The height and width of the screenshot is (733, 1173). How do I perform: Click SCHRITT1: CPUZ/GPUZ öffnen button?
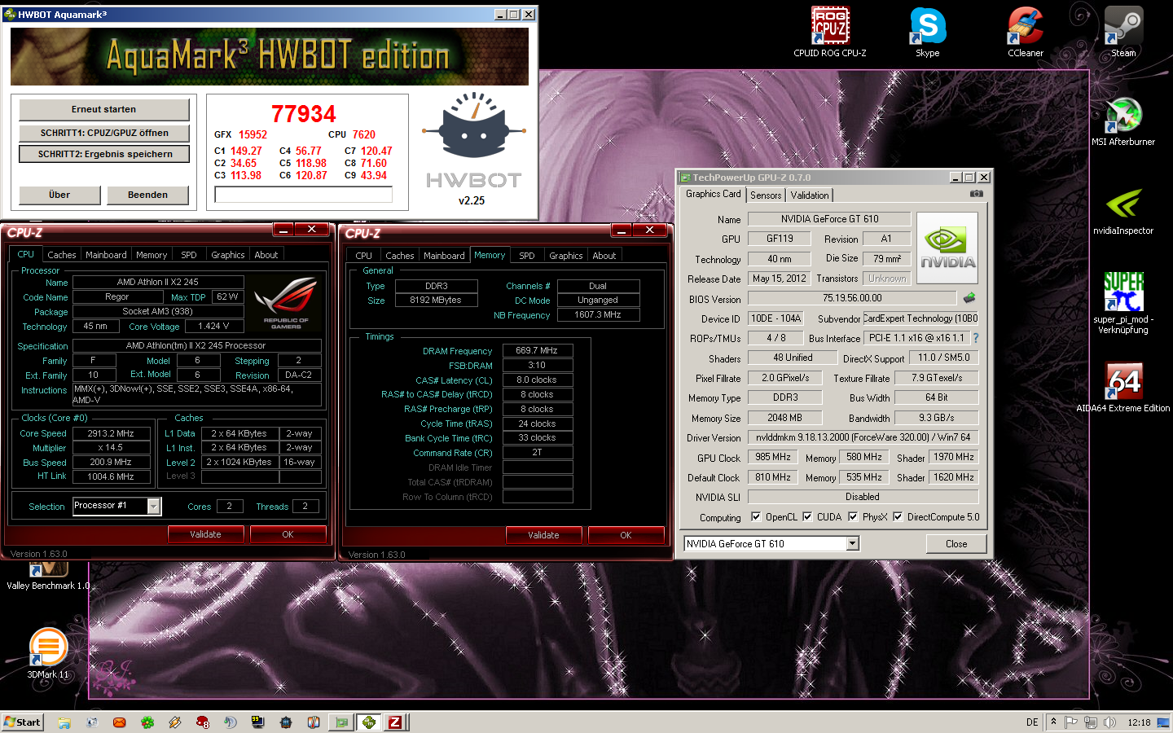pos(104,133)
